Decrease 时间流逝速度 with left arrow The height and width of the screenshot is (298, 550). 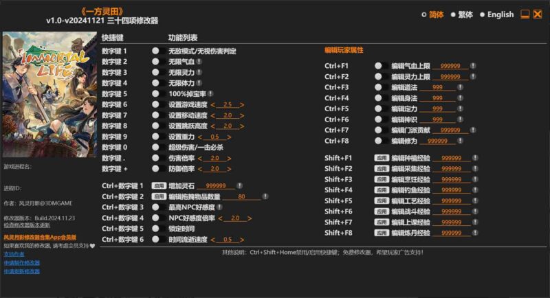click(212, 240)
